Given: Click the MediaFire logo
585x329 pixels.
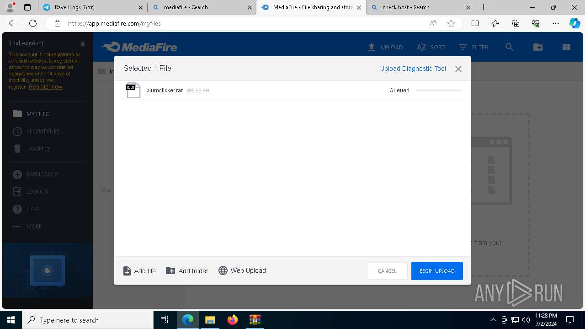Looking at the screenshot, I should (x=139, y=47).
